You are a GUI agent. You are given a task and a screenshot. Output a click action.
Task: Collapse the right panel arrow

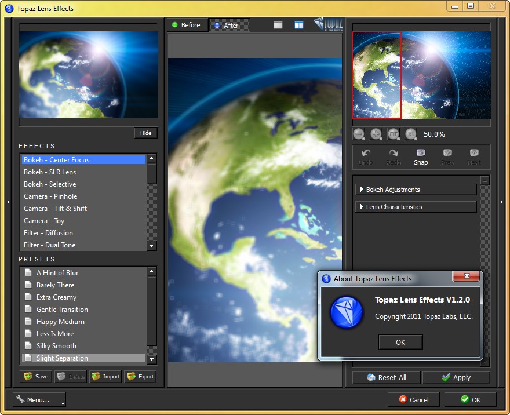pyautogui.click(x=502, y=202)
